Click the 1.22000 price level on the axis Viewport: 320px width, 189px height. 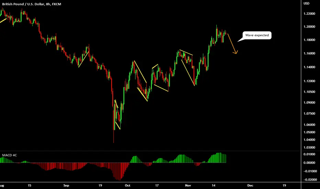click(309, 14)
